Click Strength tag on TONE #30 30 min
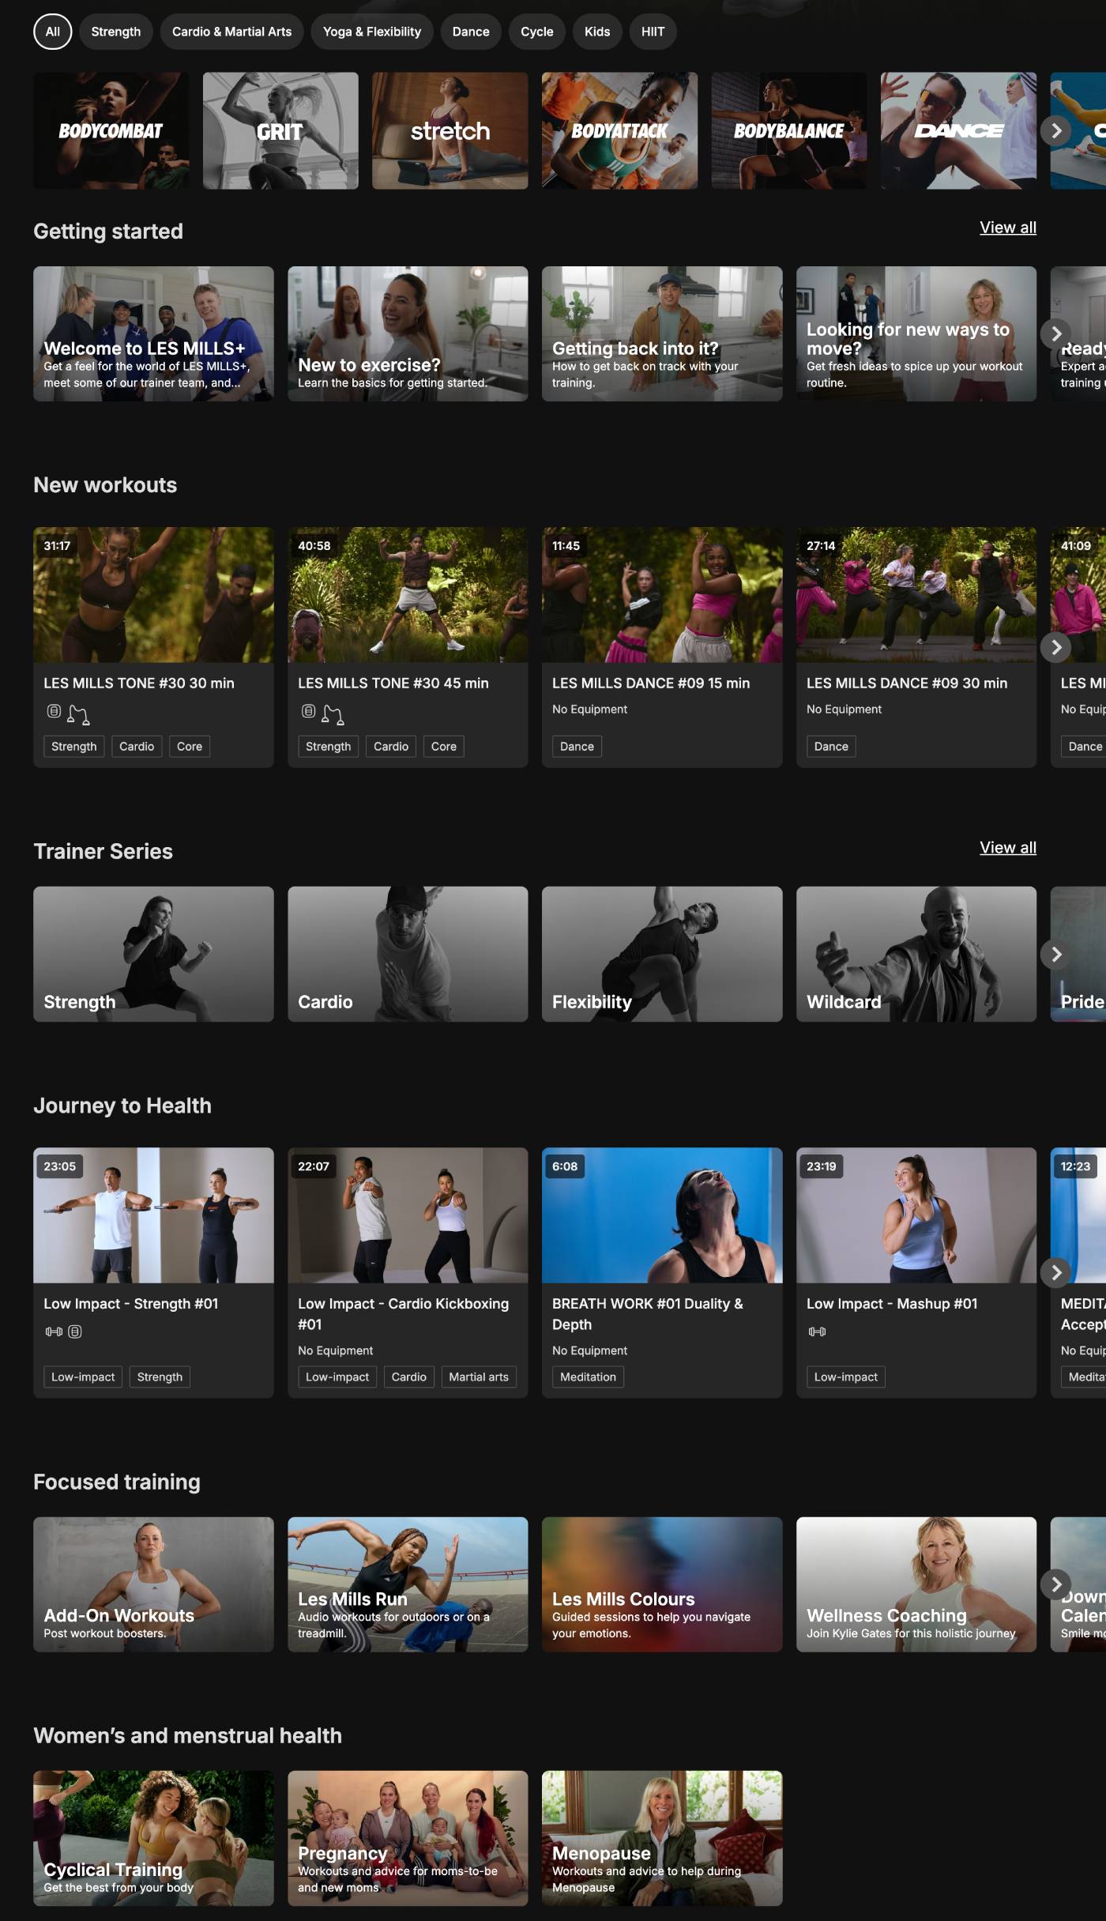 (74, 747)
